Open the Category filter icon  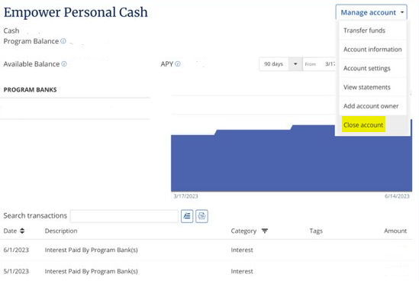pyautogui.click(x=265, y=231)
